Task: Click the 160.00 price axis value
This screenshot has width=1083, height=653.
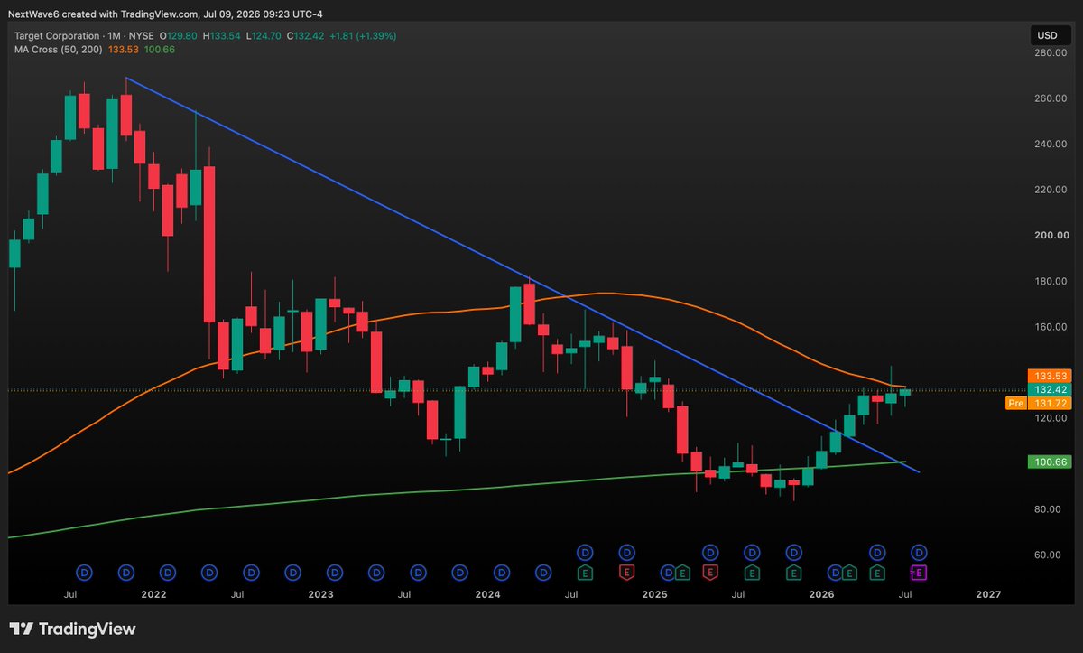Action: pos(1049,327)
